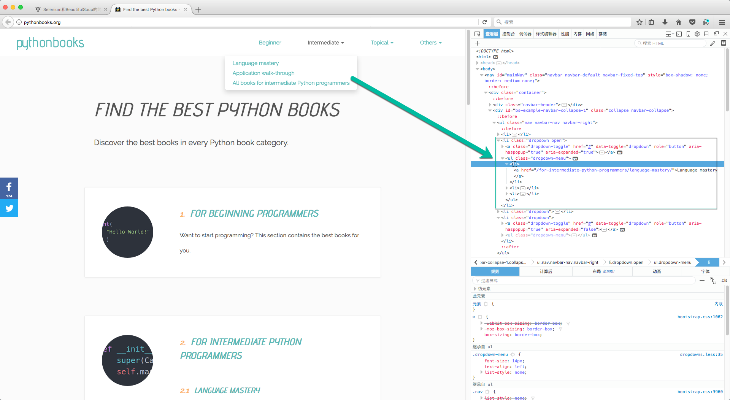Expand the list-style: none property

tap(481, 372)
